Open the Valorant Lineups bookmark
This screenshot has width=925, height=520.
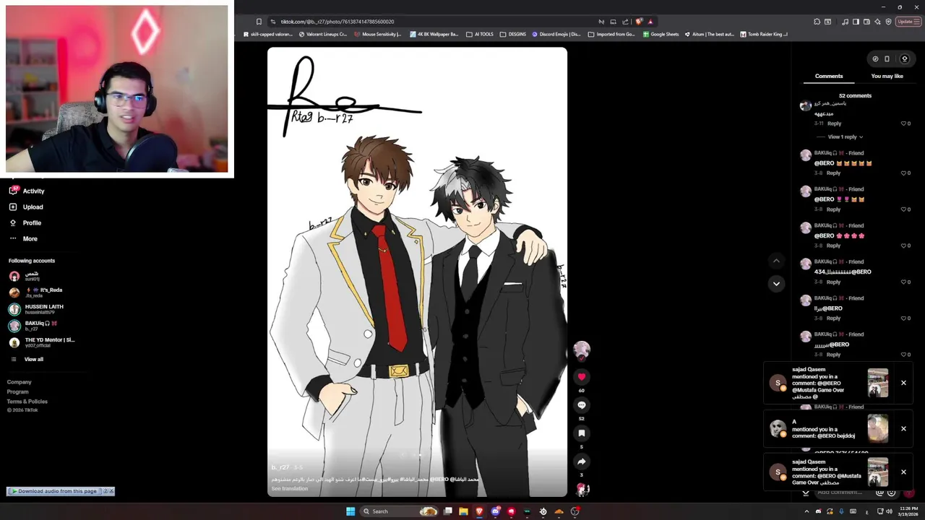point(322,34)
